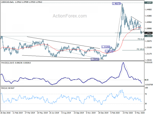This screenshot has width=153, height=115.
Task: Click the RSI 30 oversold level label
Action: [146, 103]
